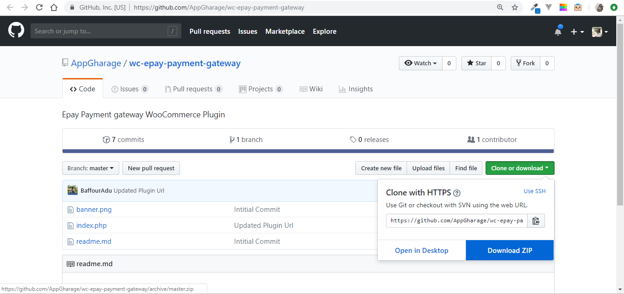Select the Code tab
Image resolution: width=624 pixels, height=294 pixels.
[x=83, y=89]
